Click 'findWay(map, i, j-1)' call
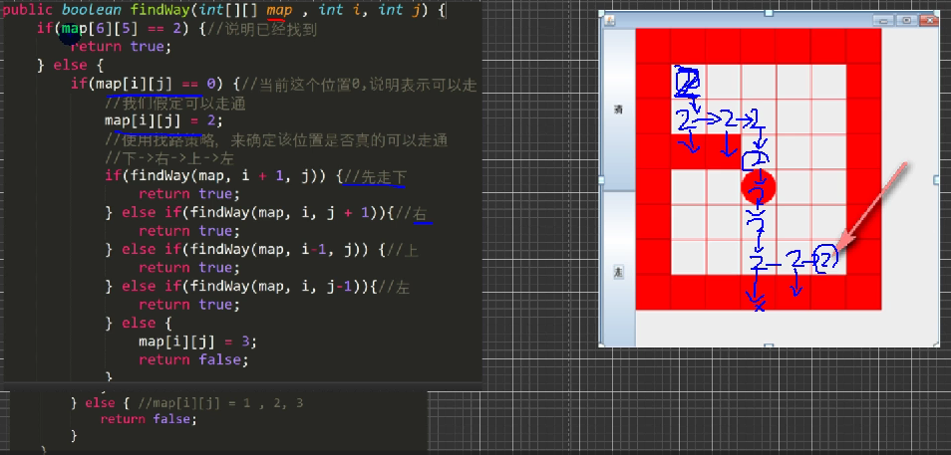This screenshot has width=951, height=455. [275, 286]
